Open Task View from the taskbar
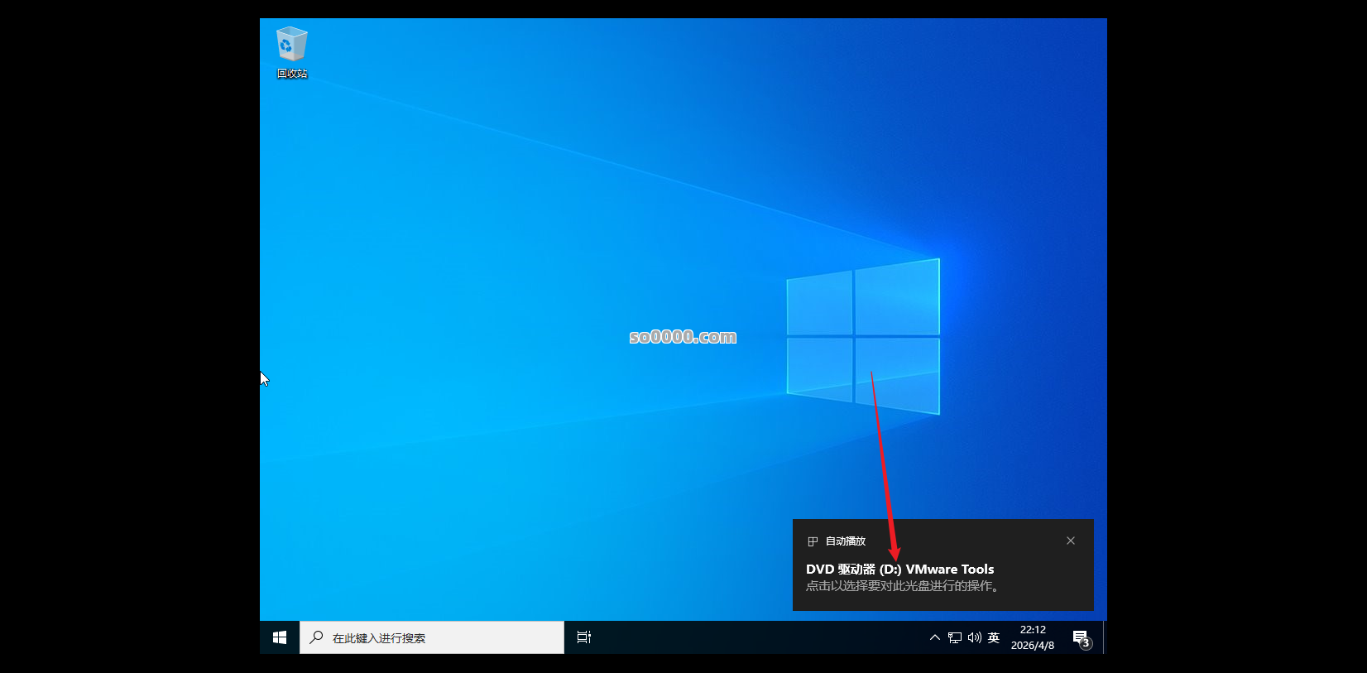Screen dimensions: 1367x673 click(x=584, y=637)
